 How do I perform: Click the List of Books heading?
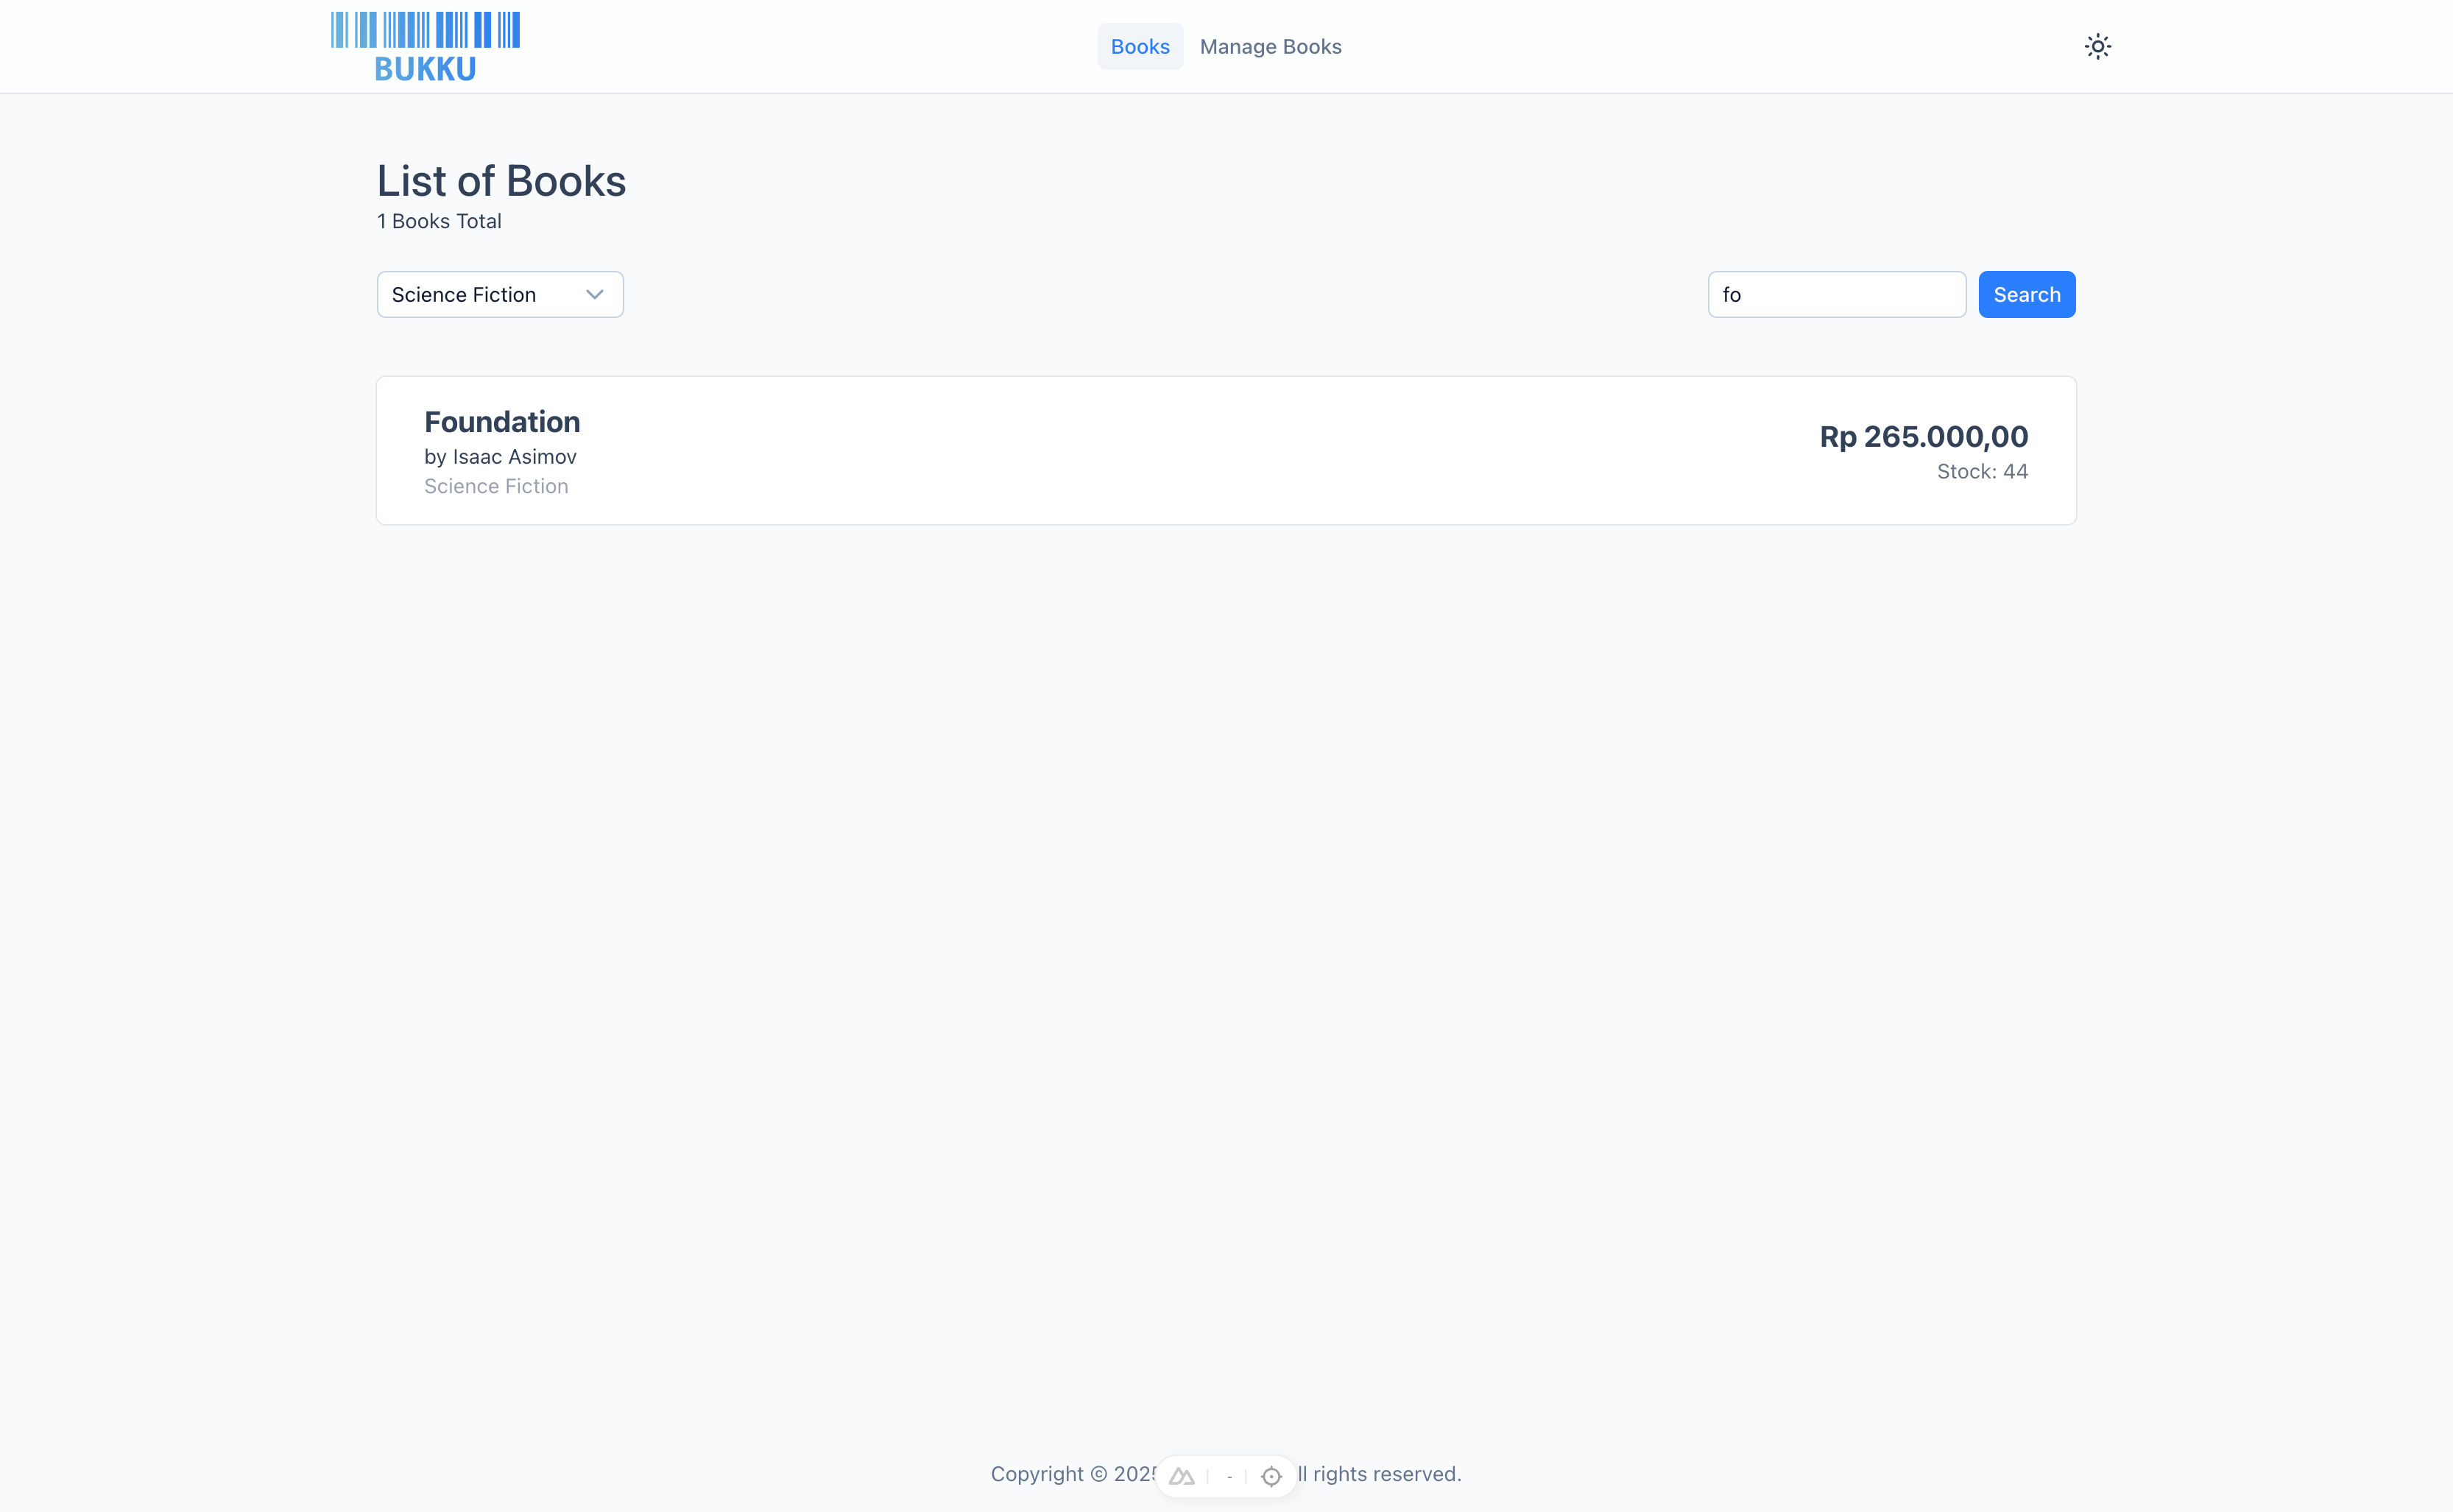(x=501, y=181)
